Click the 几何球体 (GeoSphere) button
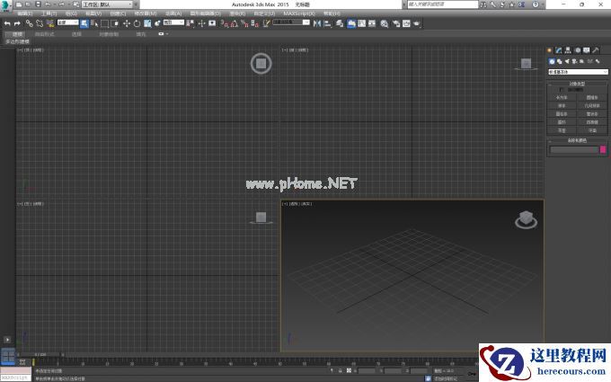Screen dimensions: 611x382 (x=592, y=106)
